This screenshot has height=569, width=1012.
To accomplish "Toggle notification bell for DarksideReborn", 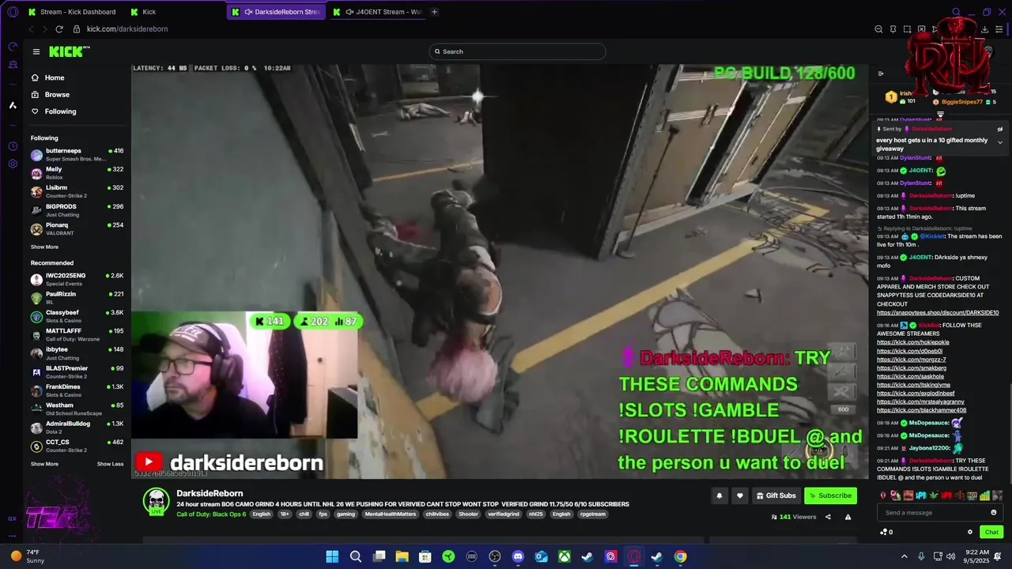I will click(719, 496).
